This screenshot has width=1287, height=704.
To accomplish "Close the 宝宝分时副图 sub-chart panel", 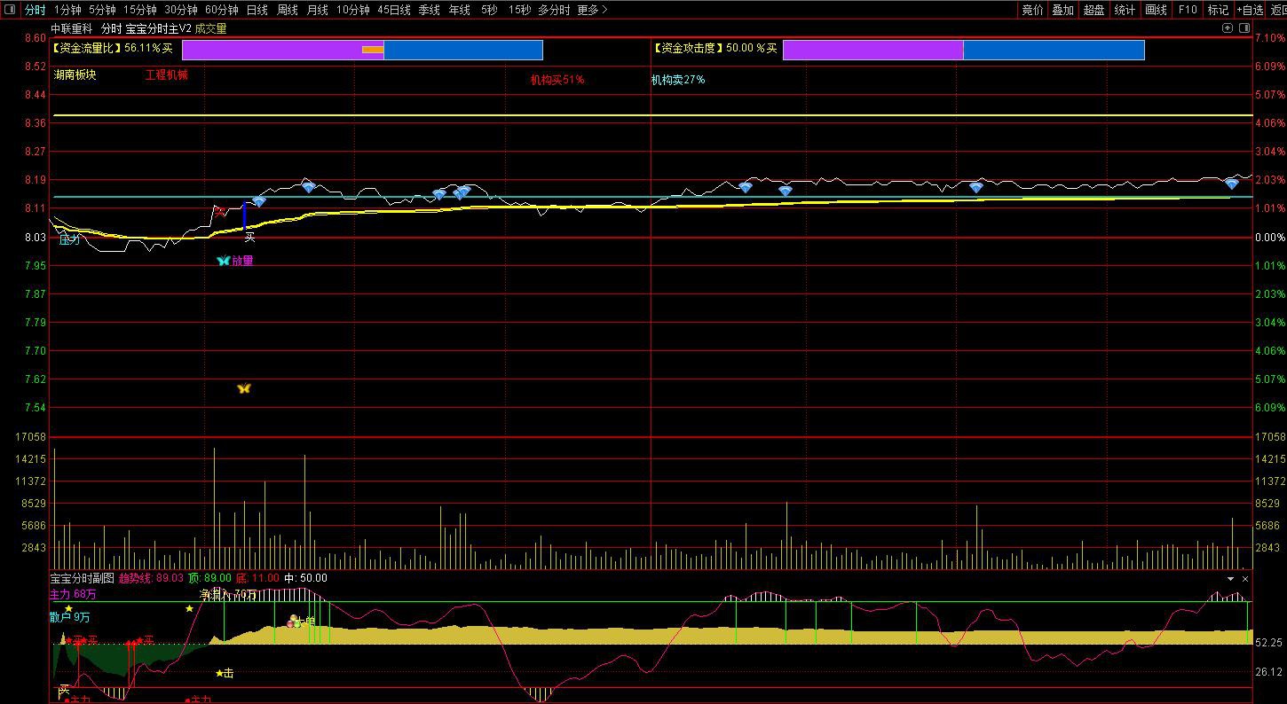I will tap(1245, 578).
